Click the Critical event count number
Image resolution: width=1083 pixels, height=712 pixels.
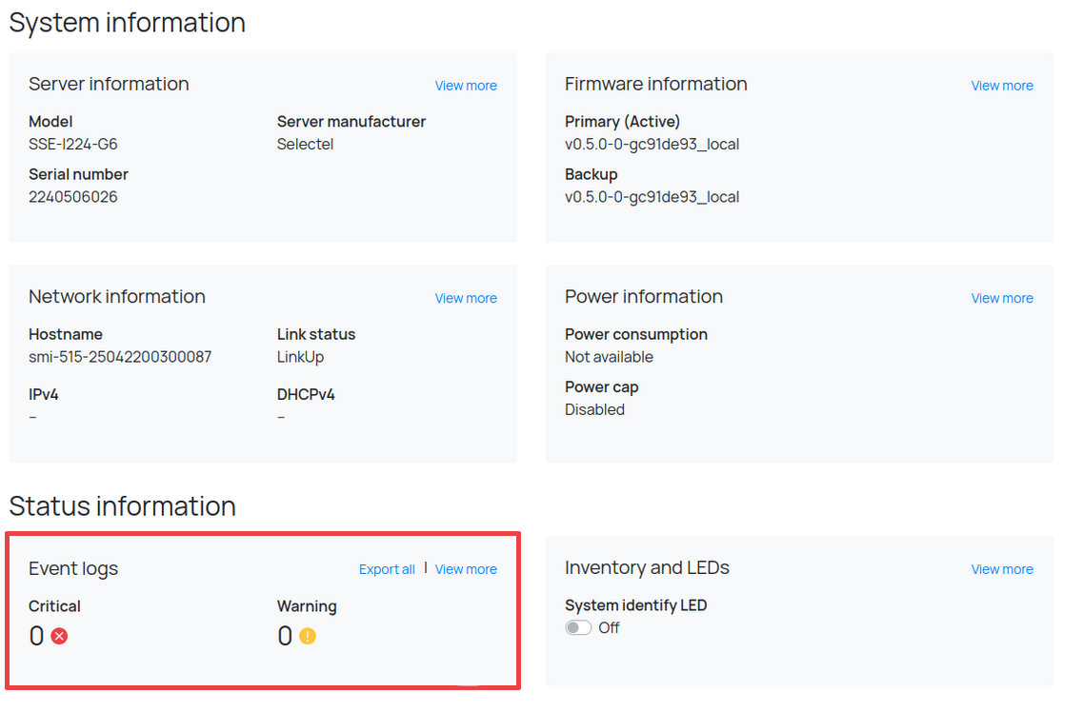click(36, 636)
